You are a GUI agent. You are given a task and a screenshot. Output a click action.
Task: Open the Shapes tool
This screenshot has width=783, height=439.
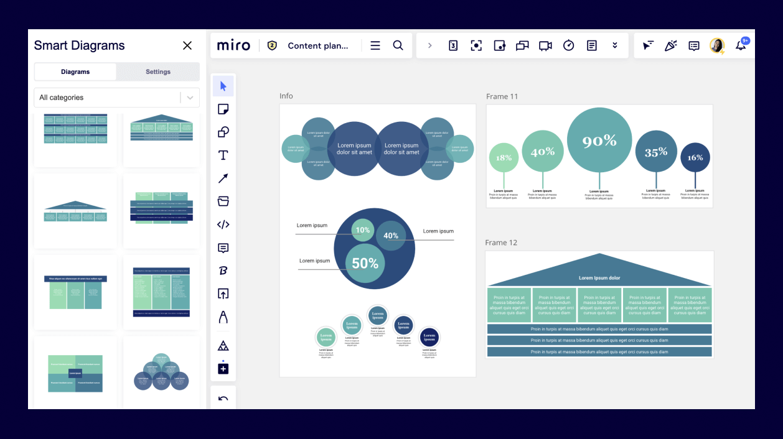(223, 132)
